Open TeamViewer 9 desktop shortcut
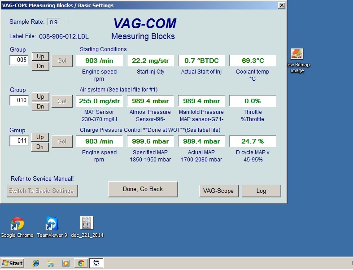 (x=52, y=227)
